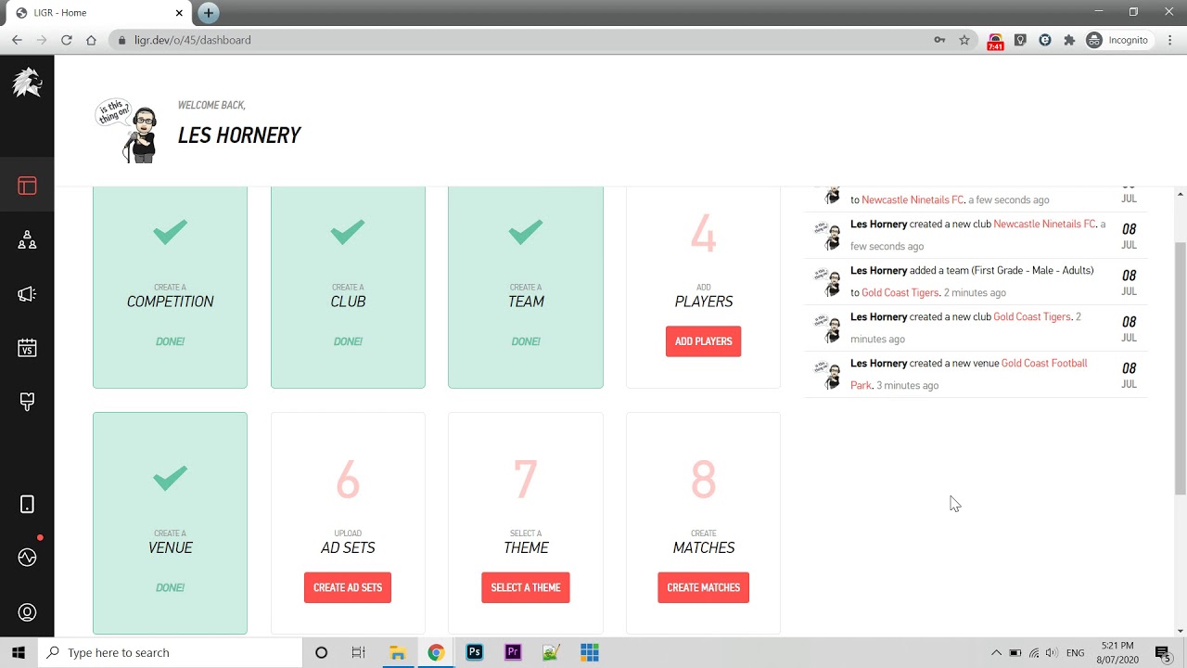Open Photoshop from the taskbar
The width and height of the screenshot is (1187, 668).
click(x=475, y=652)
